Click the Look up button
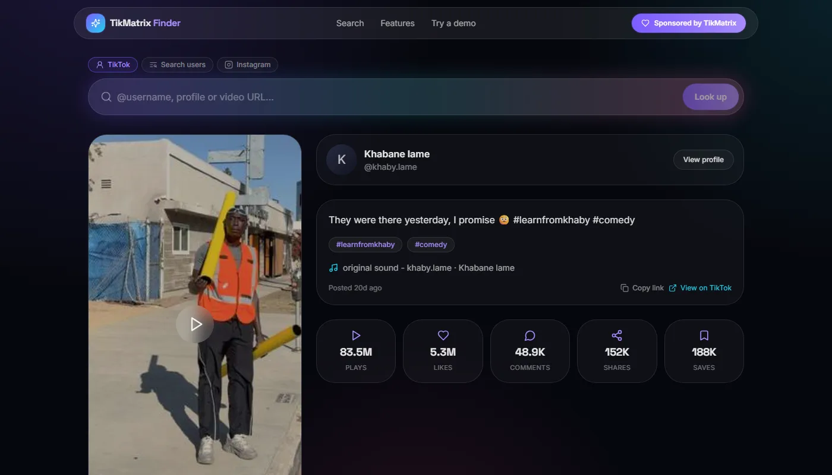832x475 pixels. [711, 97]
